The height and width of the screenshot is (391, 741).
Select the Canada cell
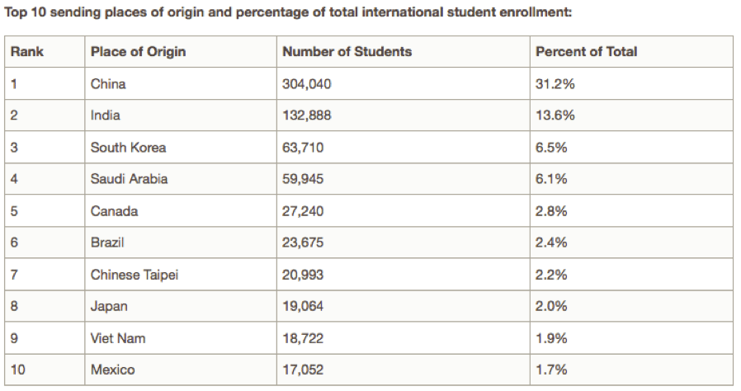pyautogui.click(x=114, y=211)
